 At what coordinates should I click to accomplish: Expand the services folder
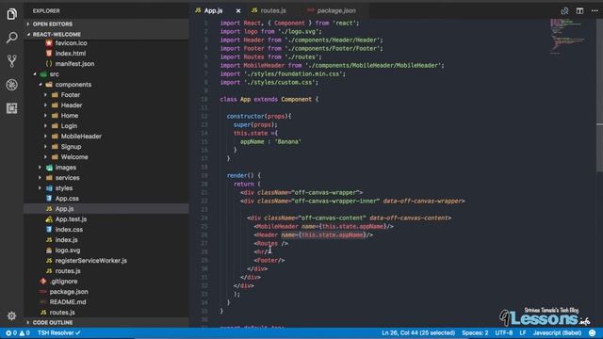67,178
